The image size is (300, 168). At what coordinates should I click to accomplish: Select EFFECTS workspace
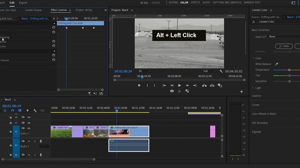(195, 2)
